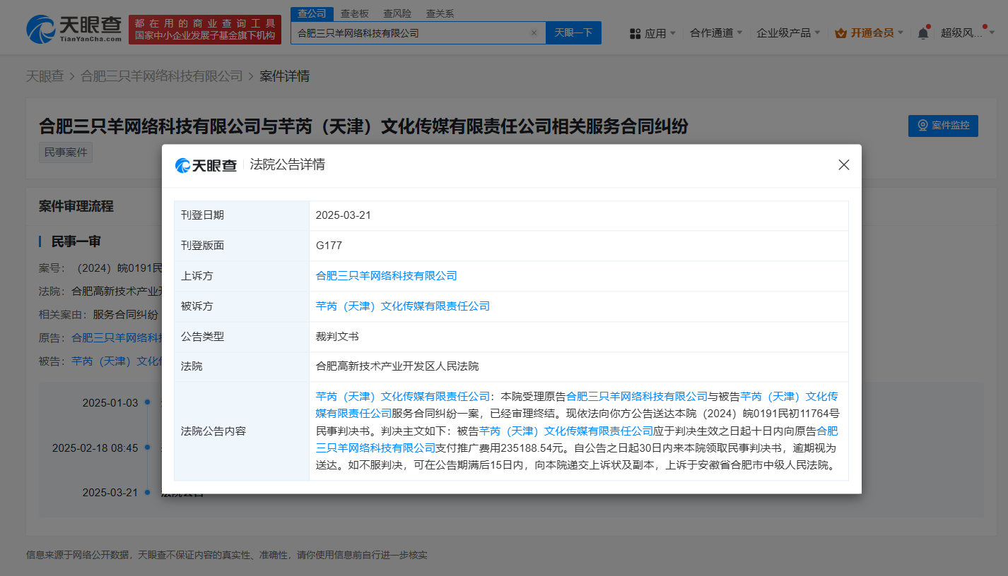Open 上诉方 link 合肥三只羊网络科技有限公司
Viewport: 1008px width, 576px height.
click(x=386, y=276)
